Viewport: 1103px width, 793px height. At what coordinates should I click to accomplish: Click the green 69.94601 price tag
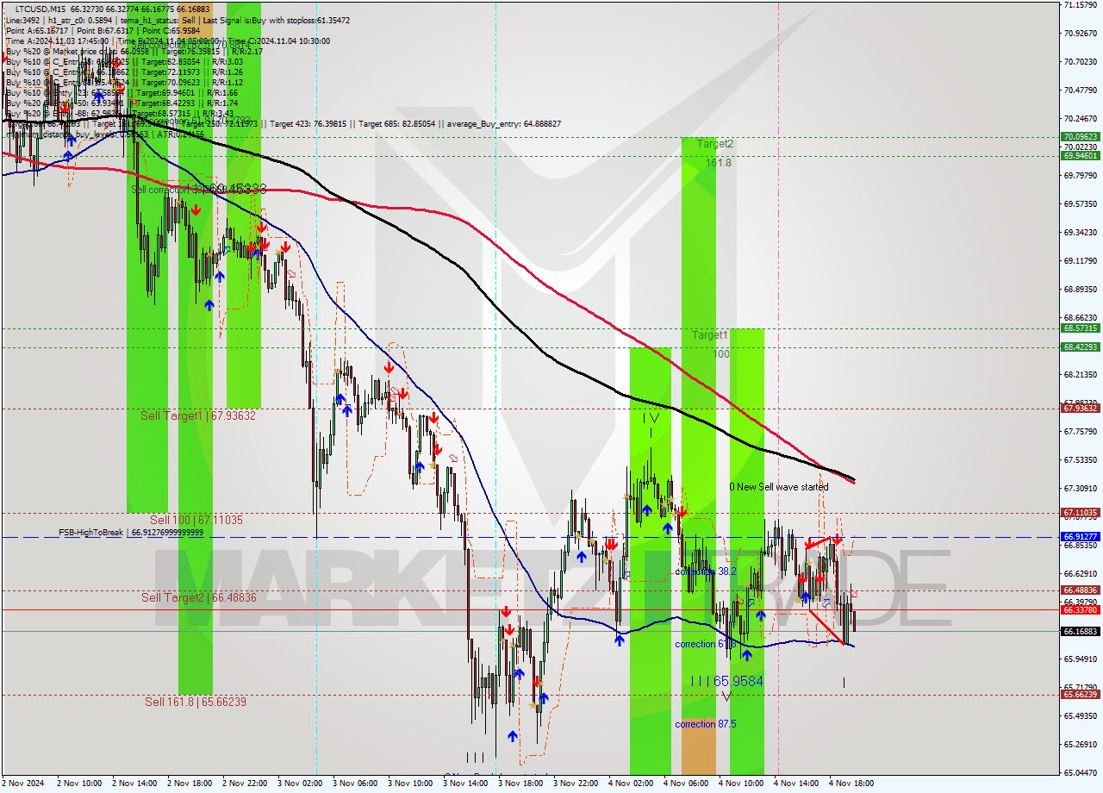1080,156
